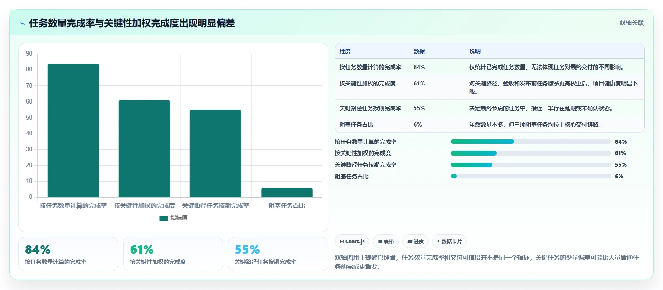The image size is (663, 290).
Task: Click the 按任务数量计算的完成率 bar in the chart
Action: (x=73, y=130)
